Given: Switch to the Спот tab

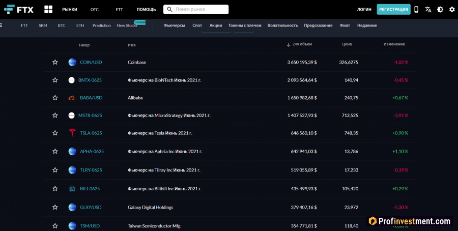Looking at the screenshot, I should pyautogui.click(x=197, y=25).
